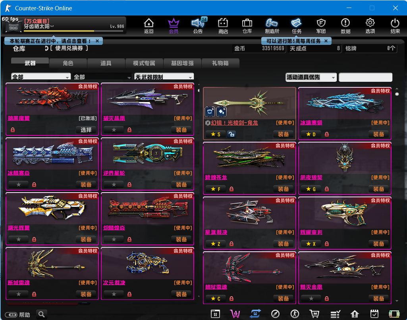Open the 军团 clan shield icon
The height and width of the screenshot is (320, 407).
tap(321, 26)
